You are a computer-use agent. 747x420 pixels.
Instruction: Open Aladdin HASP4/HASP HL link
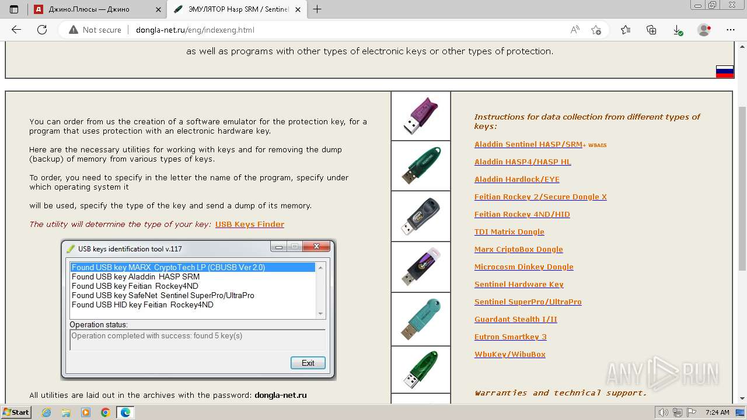(x=523, y=162)
